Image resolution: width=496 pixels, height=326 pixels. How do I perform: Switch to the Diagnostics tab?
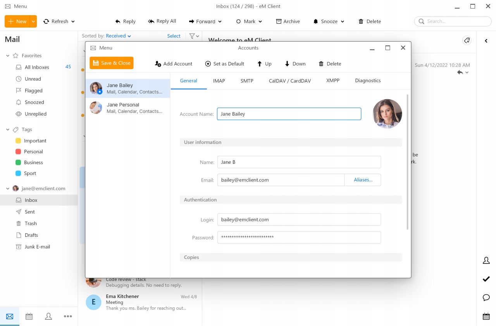click(368, 81)
